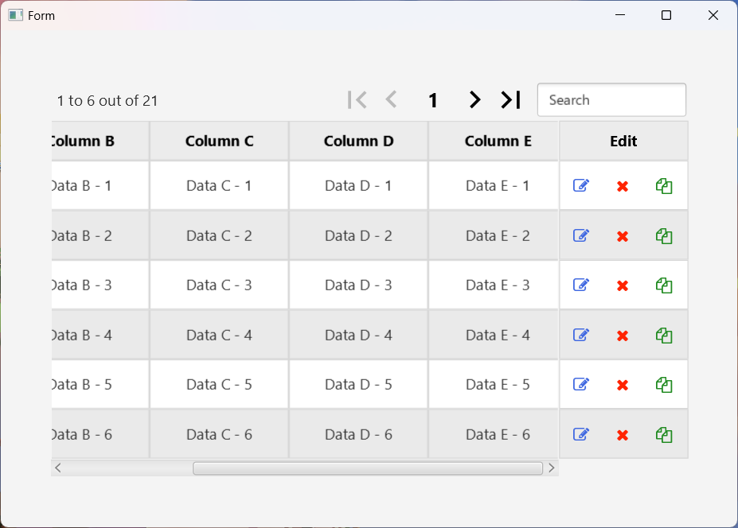
Task: Click the horizontal scrollbar thumb
Action: 368,468
